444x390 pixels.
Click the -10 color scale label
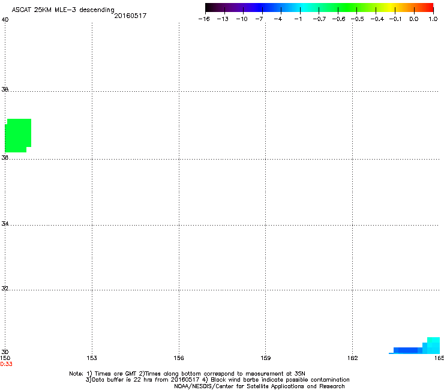(x=242, y=19)
